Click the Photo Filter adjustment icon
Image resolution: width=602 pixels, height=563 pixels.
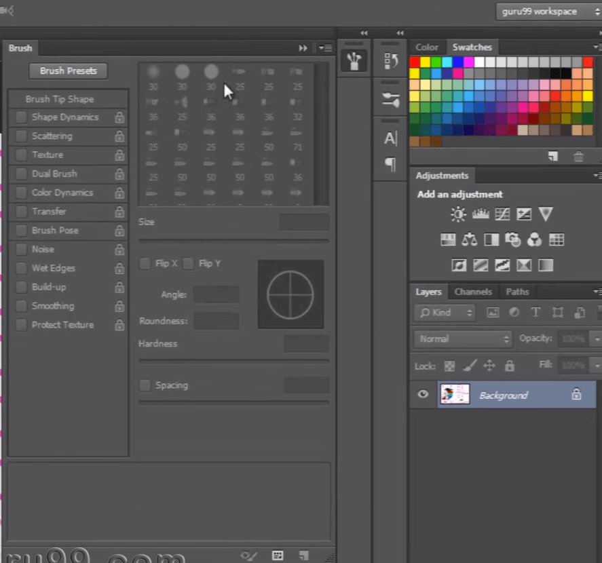(x=513, y=239)
